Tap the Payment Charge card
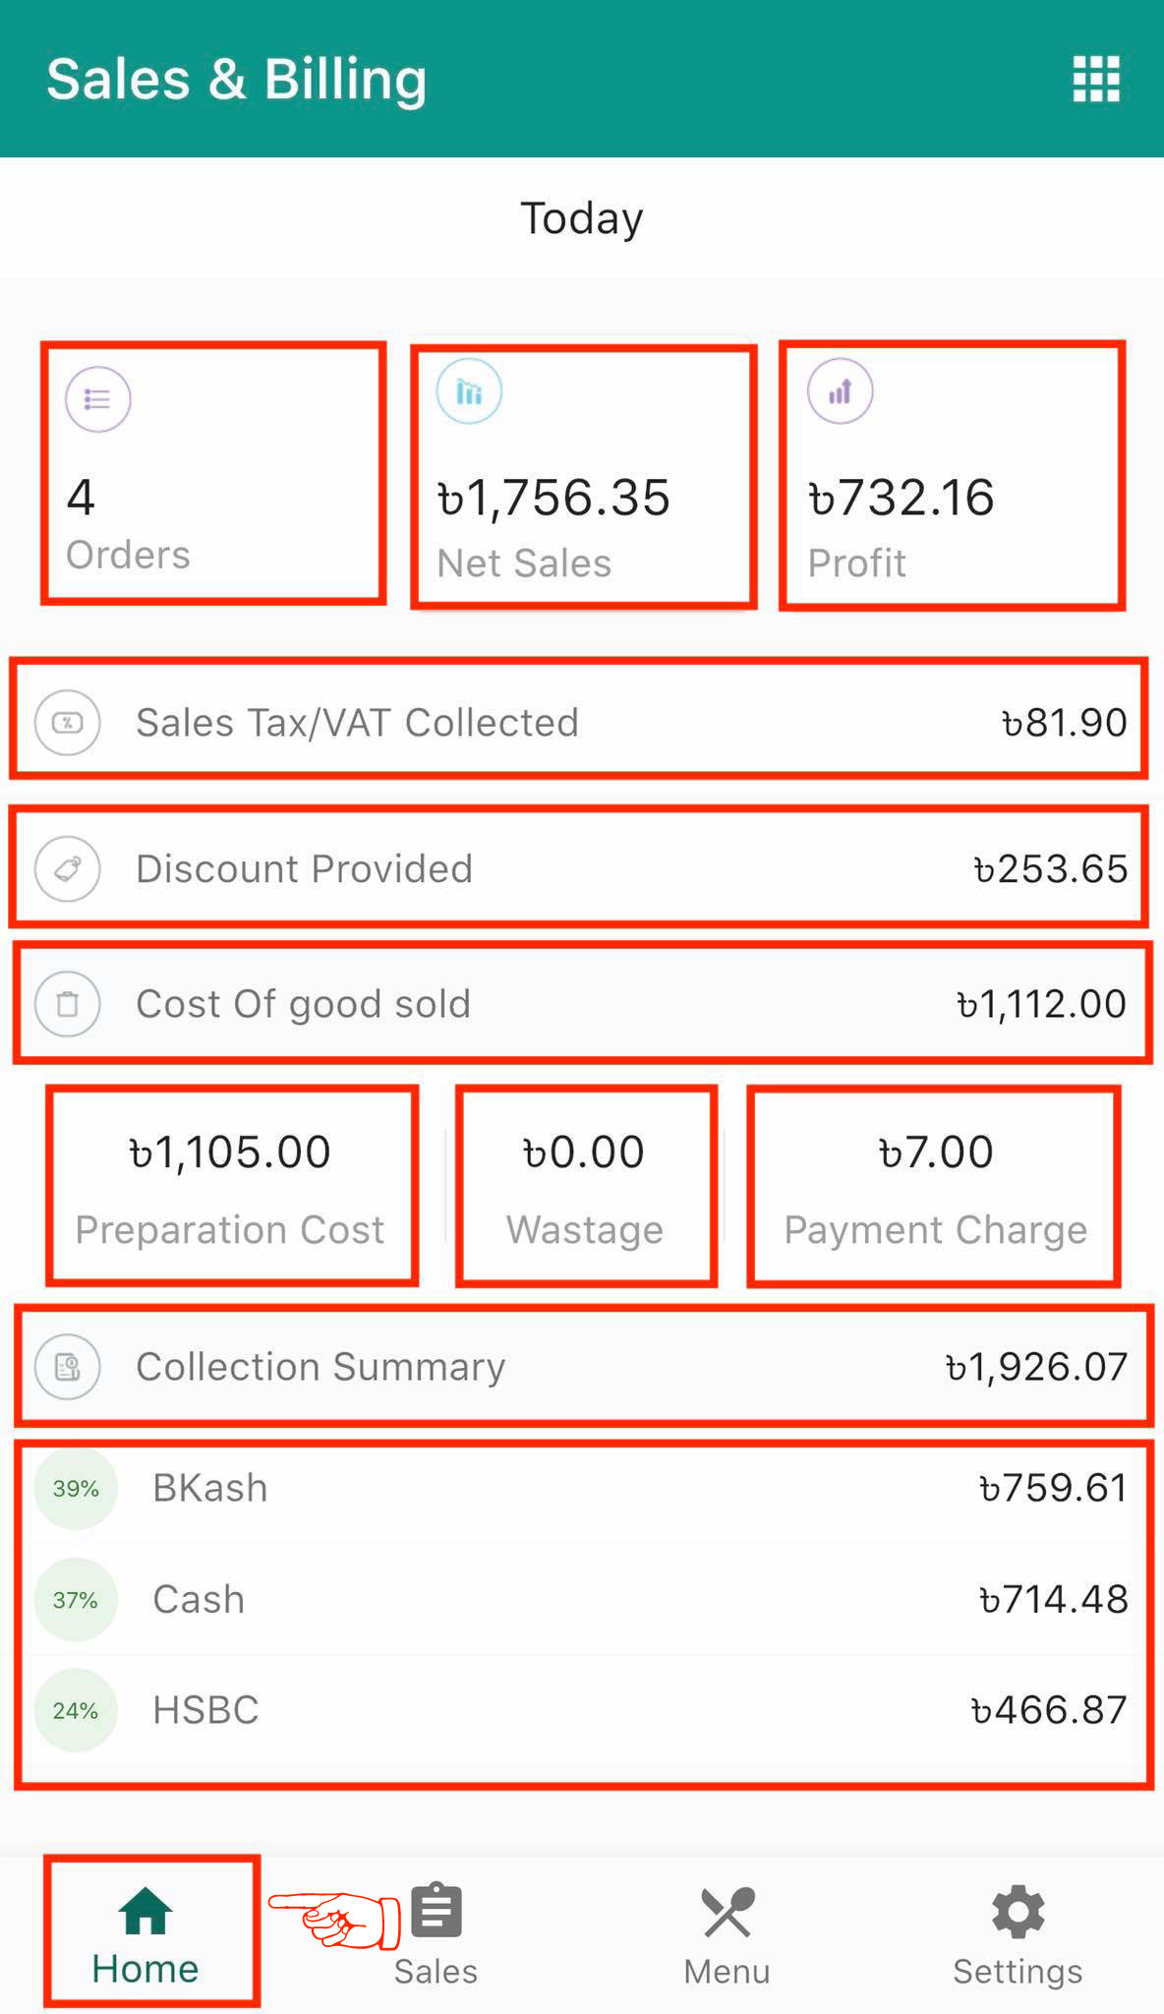Screen dimensions: 1164x2014 [x=935, y=1187]
